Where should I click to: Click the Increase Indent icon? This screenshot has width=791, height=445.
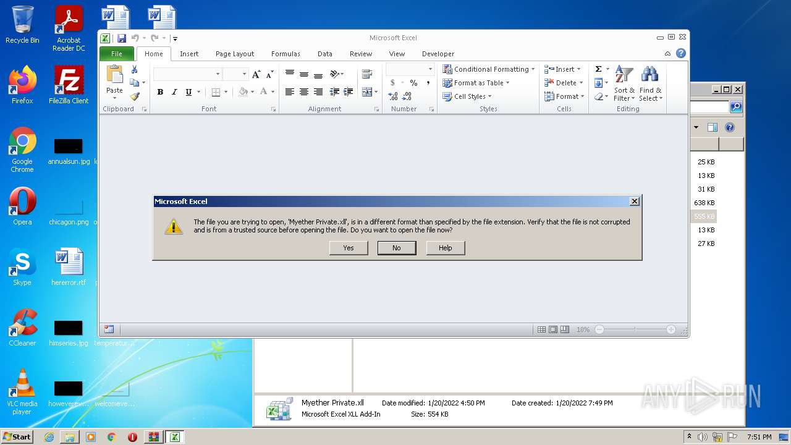(347, 92)
